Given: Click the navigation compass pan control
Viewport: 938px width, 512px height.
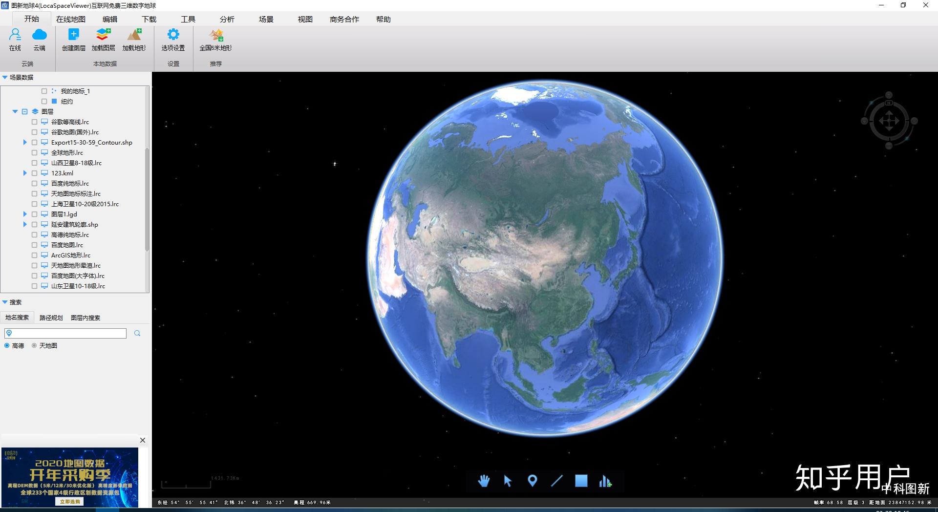Looking at the screenshot, I should click(x=889, y=121).
